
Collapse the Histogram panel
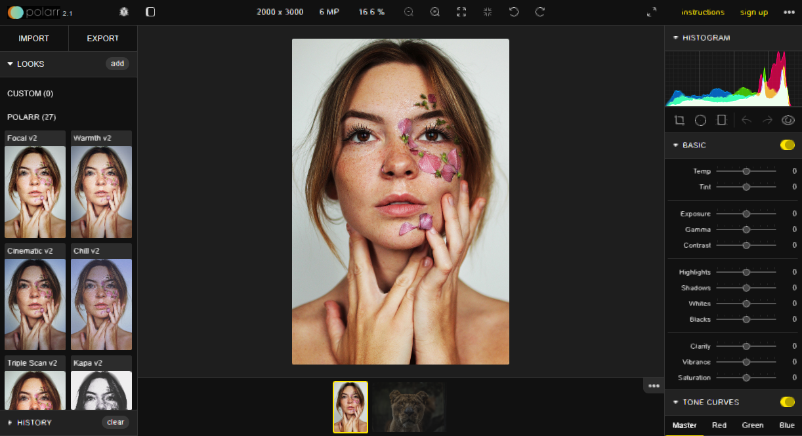(x=675, y=38)
